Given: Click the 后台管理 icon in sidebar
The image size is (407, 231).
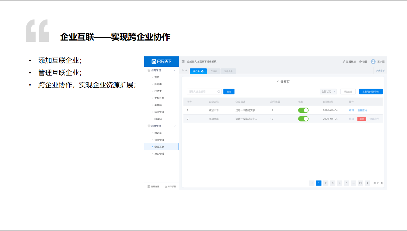Looking at the screenshot, I should 149,126.
